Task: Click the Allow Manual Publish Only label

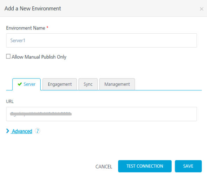Action: tap(39, 57)
